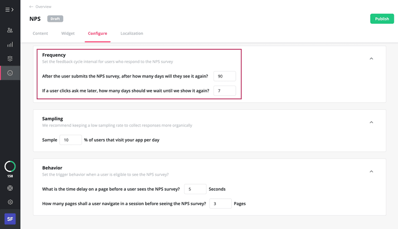Click the Draft status badge

[55, 19]
